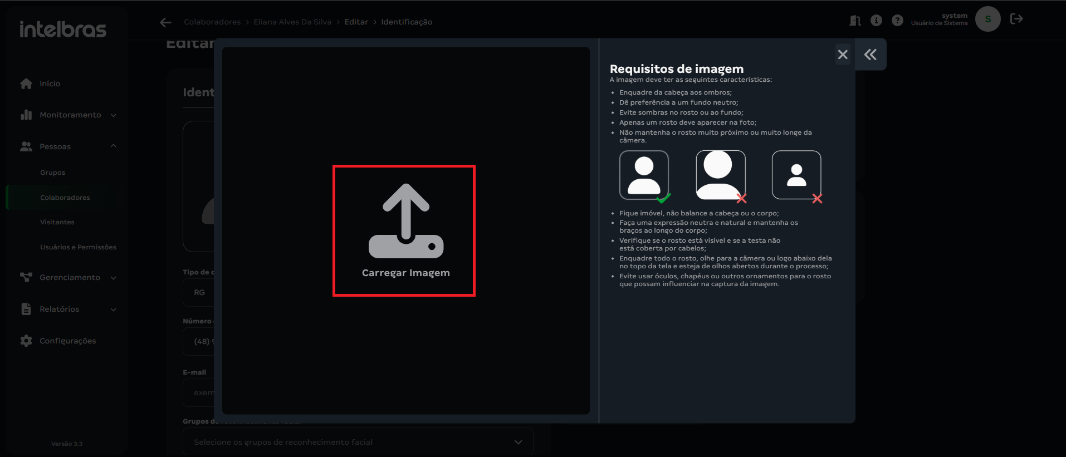Click the back arrow in breadcrumb
The width and height of the screenshot is (1066, 457).
(x=165, y=22)
